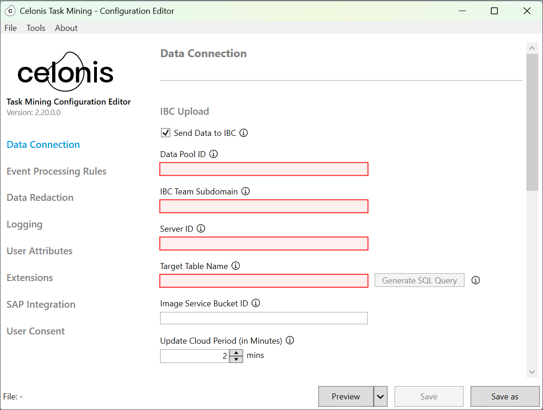Open the Tools menu
Image resolution: width=543 pixels, height=410 pixels.
(36, 28)
